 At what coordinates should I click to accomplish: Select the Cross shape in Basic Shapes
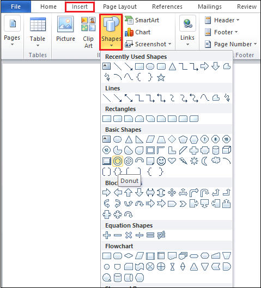click(x=194, y=150)
